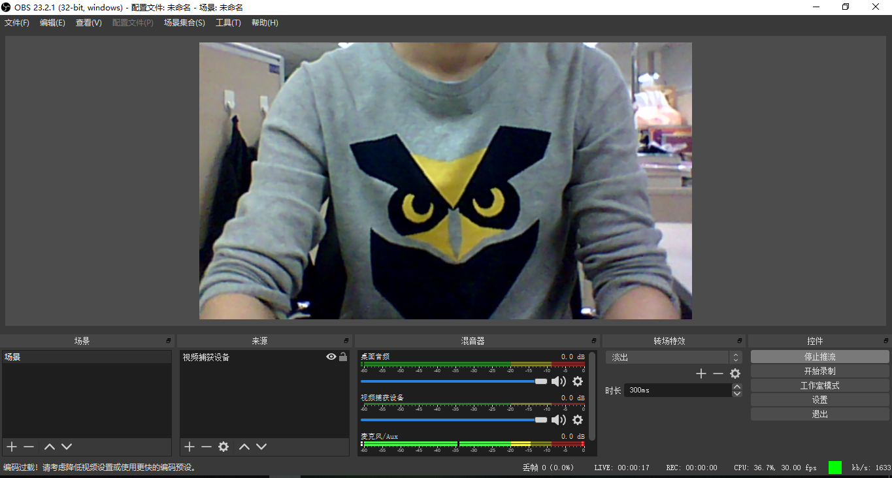Move source down in 来源 panel

(261, 447)
